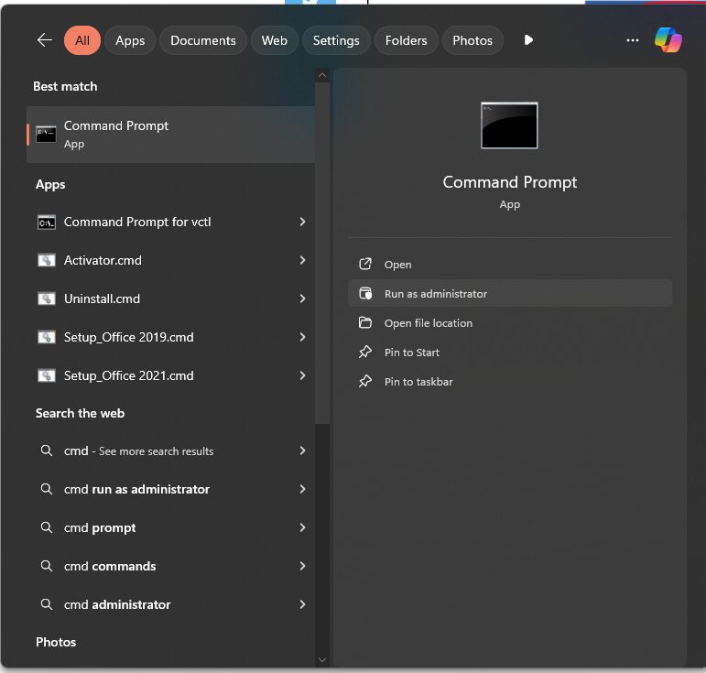Viewport: 706px width, 673px height.
Task: Switch to the Apps filter tab
Action: click(130, 40)
